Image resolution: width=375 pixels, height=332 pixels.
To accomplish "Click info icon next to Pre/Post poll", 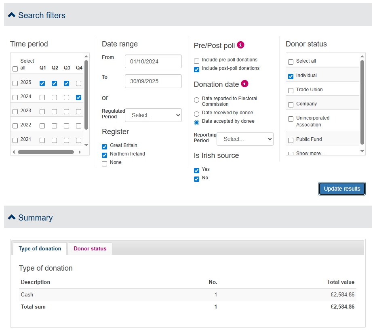I will [x=241, y=45].
